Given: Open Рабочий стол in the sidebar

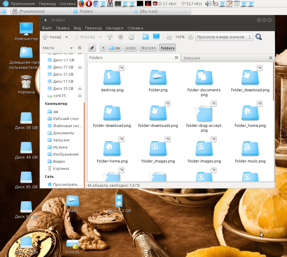Looking at the screenshot, I should coord(62,119).
